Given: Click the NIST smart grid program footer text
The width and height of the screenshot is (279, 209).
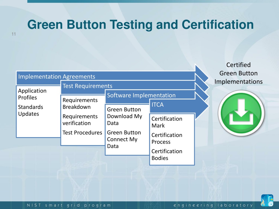Looking at the screenshot, I should 69,205.
